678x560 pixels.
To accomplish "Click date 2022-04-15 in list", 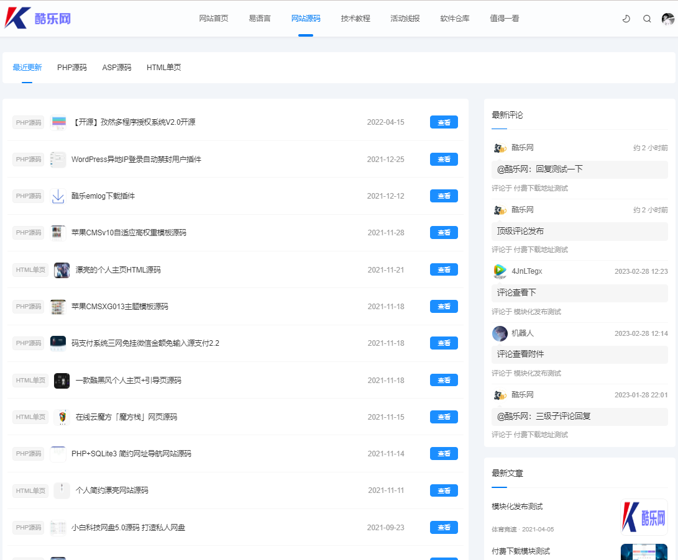I will (x=386, y=122).
